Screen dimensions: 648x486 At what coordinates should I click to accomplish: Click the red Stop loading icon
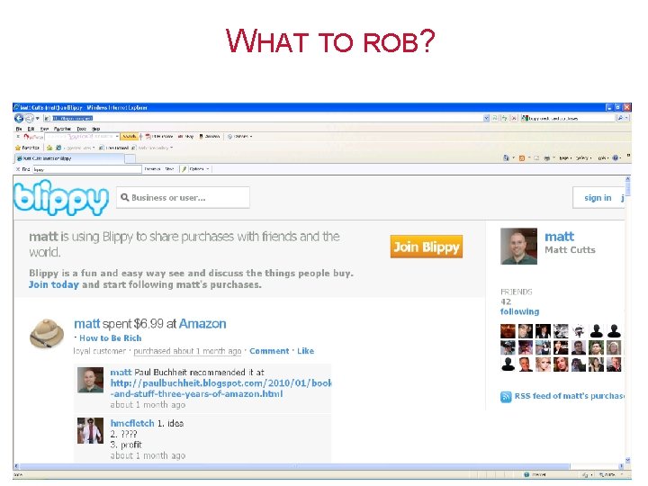[x=514, y=118]
